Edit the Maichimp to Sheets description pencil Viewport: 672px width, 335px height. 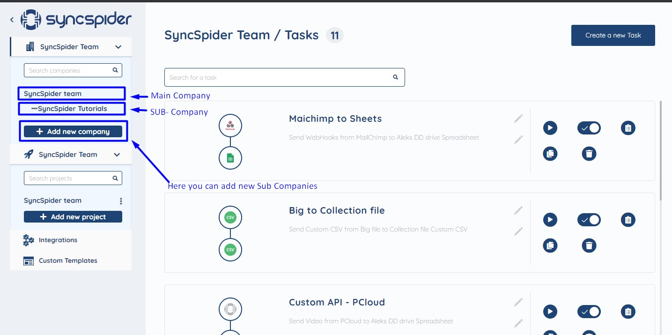pos(518,139)
